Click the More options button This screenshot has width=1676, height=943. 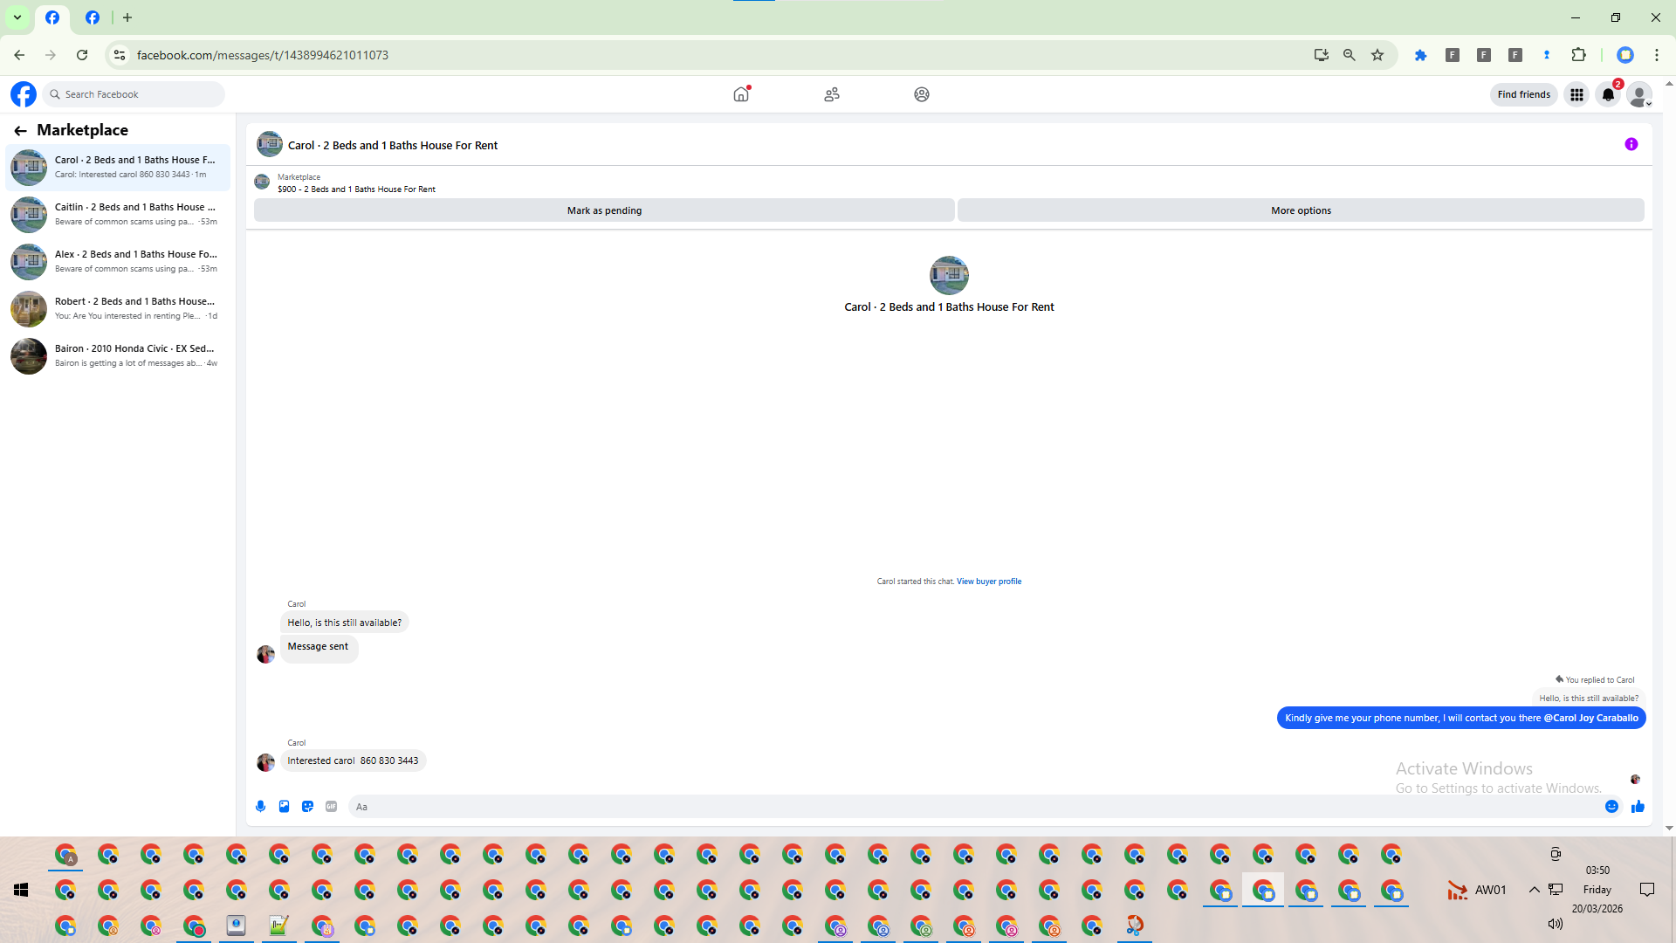coord(1301,210)
